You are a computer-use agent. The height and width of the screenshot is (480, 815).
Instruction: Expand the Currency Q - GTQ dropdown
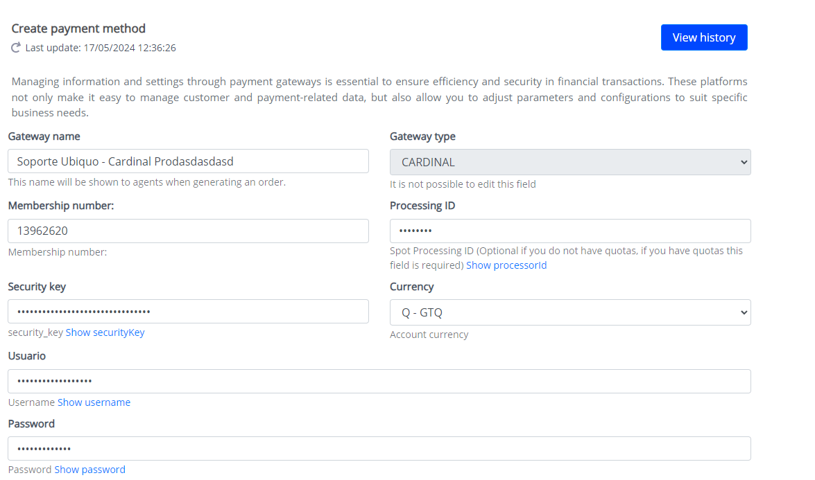[569, 312]
